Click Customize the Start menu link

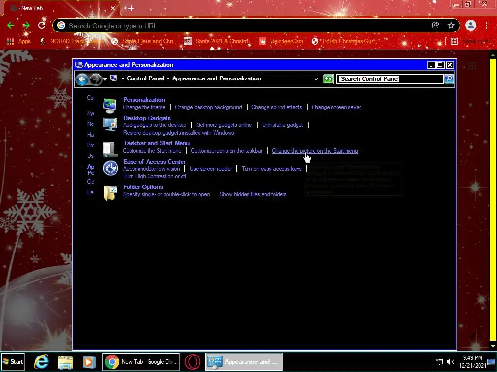152,151
